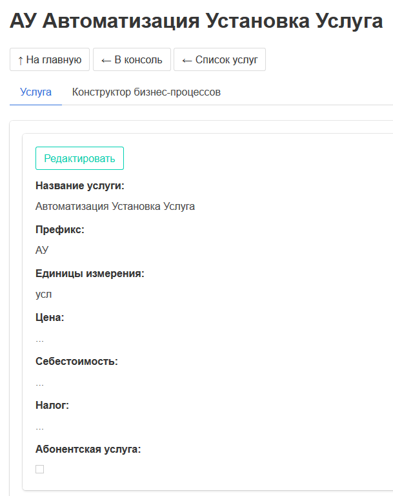Click the ellipsis link under Цена

[x=40, y=338]
